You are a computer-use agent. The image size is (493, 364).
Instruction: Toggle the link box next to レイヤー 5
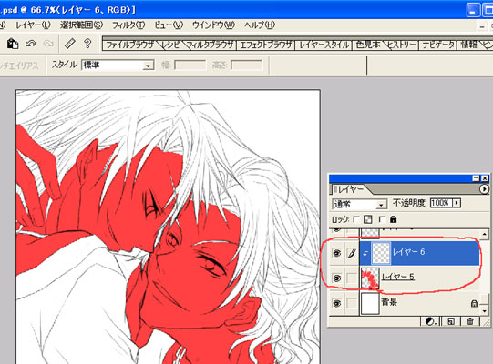tap(352, 278)
